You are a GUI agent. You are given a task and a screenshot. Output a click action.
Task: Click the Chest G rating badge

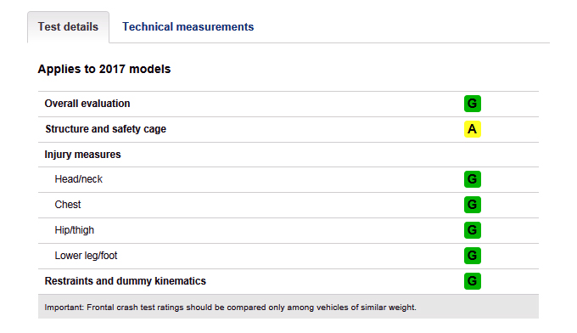coord(472,205)
